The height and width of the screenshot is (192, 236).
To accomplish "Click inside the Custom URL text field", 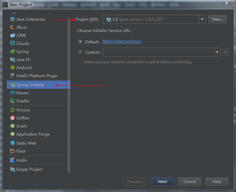I will 158,52.
